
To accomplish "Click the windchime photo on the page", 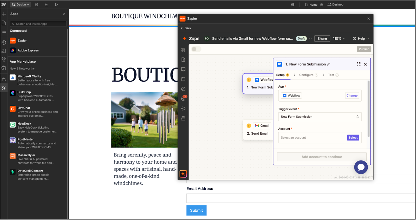I will [x=145, y=120].
